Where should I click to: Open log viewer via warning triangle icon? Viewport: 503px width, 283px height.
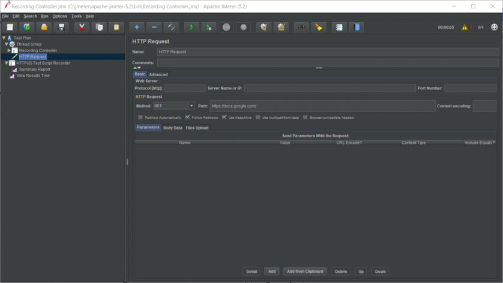[x=465, y=27]
